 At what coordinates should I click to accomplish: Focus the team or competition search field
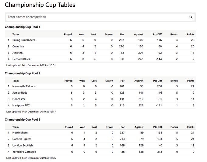[97, 17]
